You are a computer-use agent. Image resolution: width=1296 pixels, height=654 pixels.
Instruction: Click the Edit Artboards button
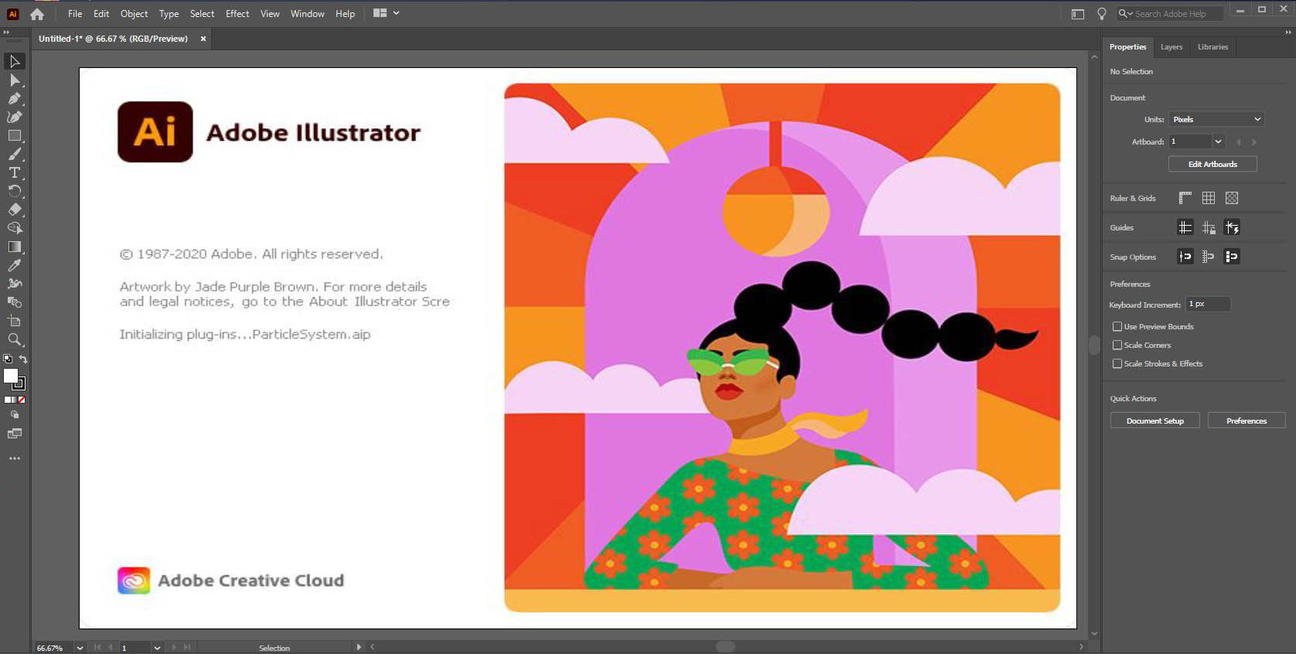tap(1212, 164)
